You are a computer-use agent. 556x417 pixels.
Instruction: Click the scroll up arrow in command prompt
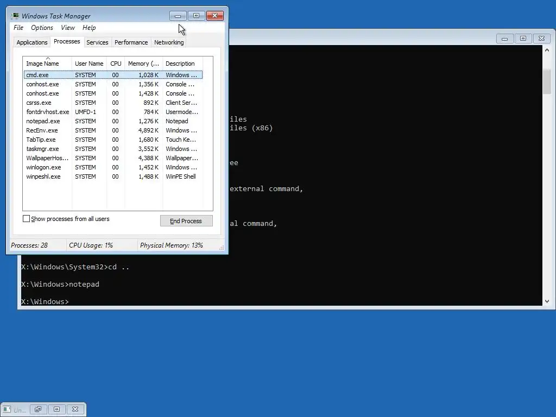click(x=547, y=50)
